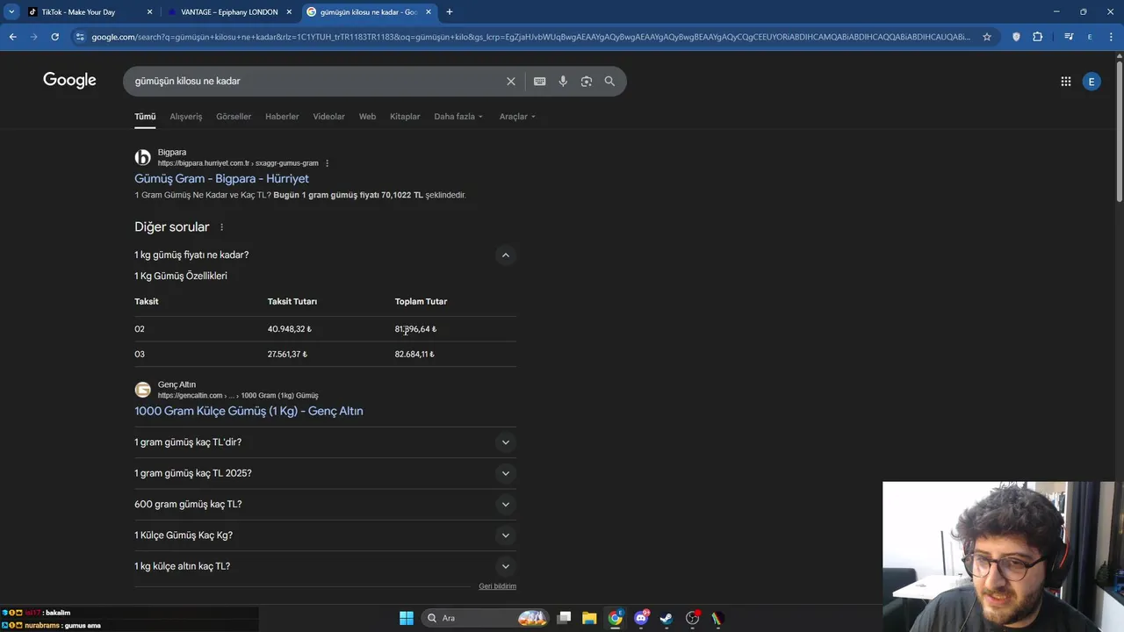The image size is (1124, 632).
Task: Open the Windows Start menu
Action: (x=407, y=618)
